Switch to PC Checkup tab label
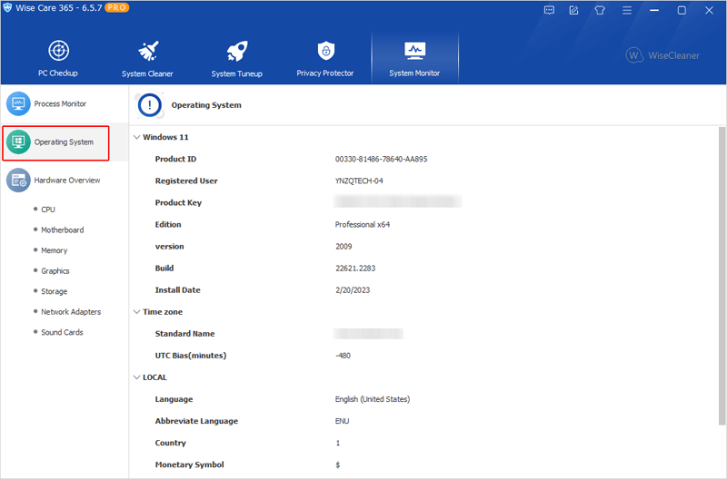The image size is (727, 479). [58, 73]
